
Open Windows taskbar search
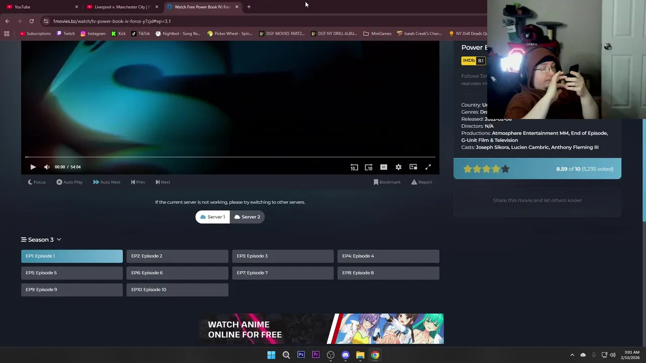click(x=286, y=355)
